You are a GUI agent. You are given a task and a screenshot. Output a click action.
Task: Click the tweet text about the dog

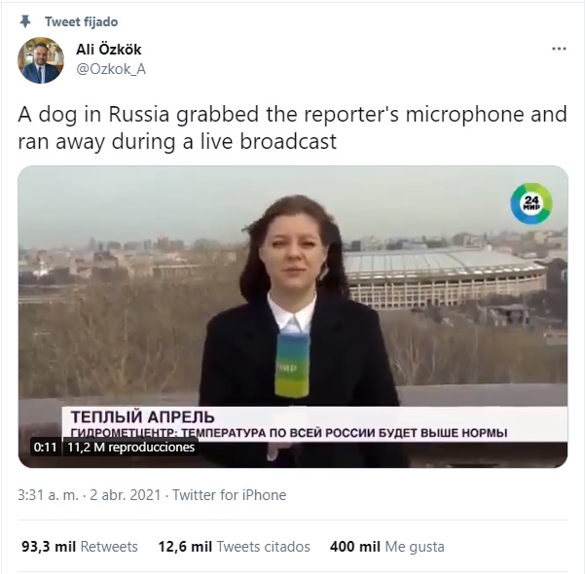[292, 127]
